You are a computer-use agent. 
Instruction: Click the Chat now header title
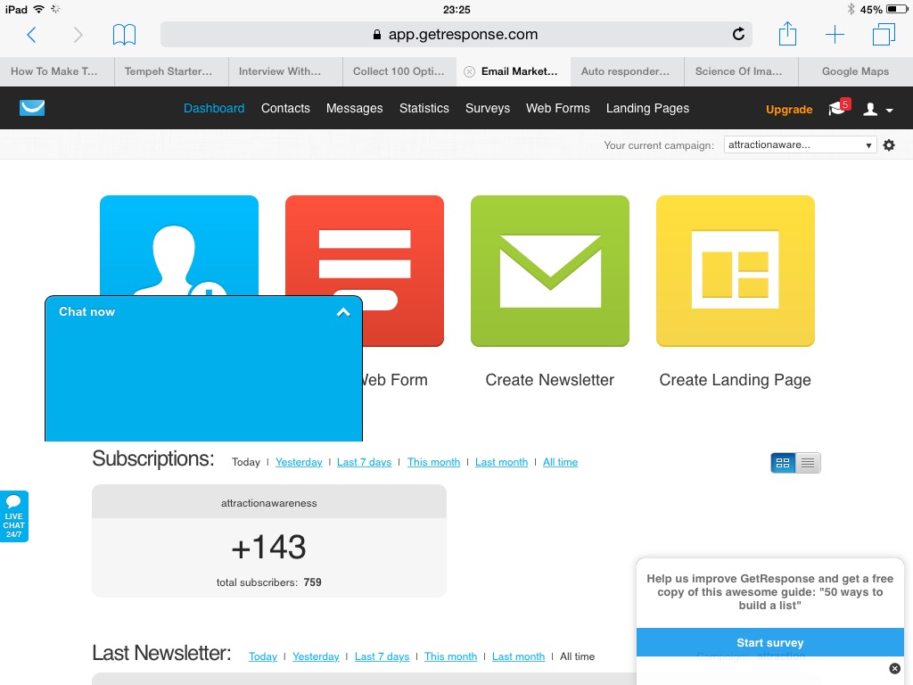click(x=86, y=311)
